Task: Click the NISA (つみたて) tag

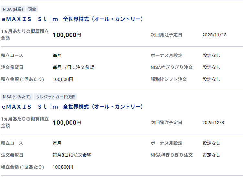Action: tap(17, 97)
